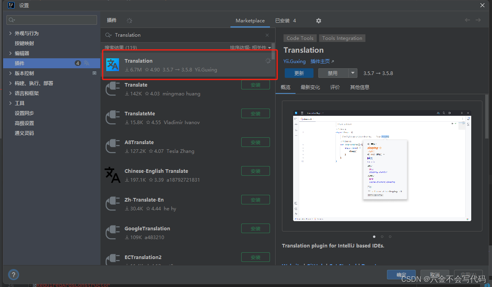Install the Translate plugin
492x287 pixels.
[x=256, y=85]
